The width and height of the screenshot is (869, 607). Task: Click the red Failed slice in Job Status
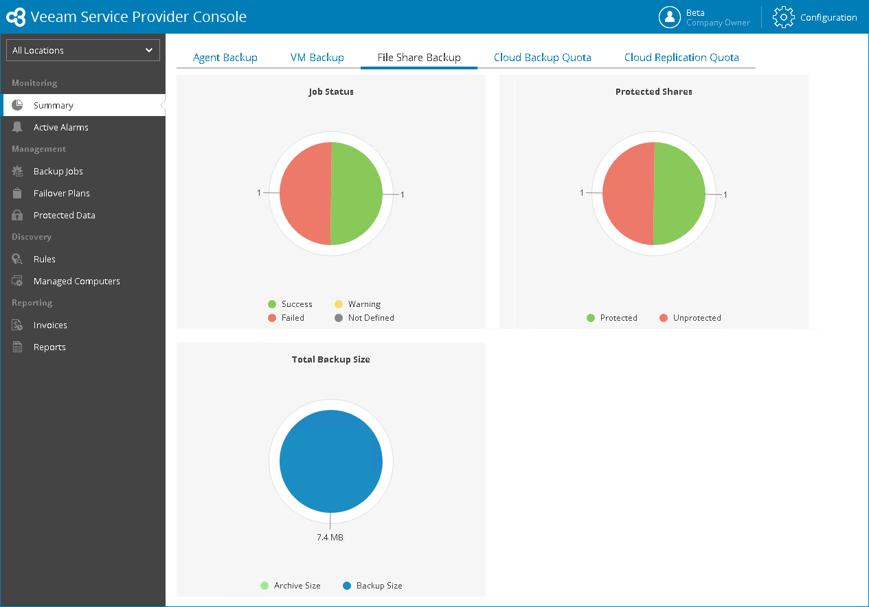coord(305,194)
